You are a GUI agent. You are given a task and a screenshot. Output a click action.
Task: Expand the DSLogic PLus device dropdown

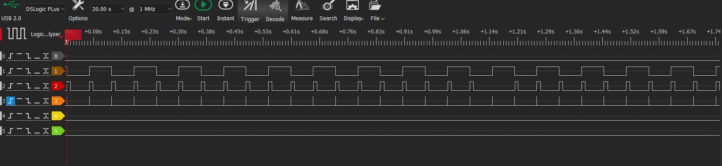pos(45,9)
